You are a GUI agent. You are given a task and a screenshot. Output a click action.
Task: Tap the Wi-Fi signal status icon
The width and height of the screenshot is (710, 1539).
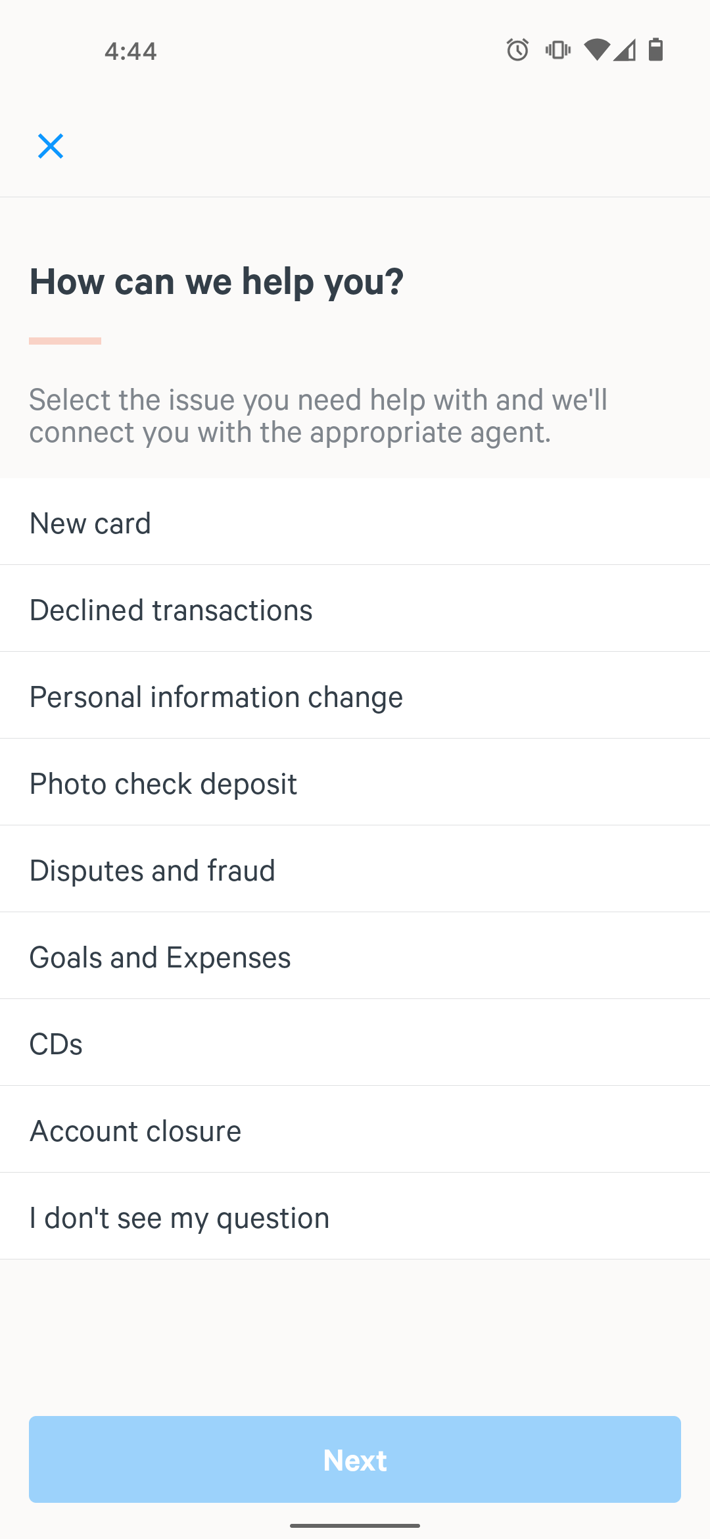[x=597, y=50]
